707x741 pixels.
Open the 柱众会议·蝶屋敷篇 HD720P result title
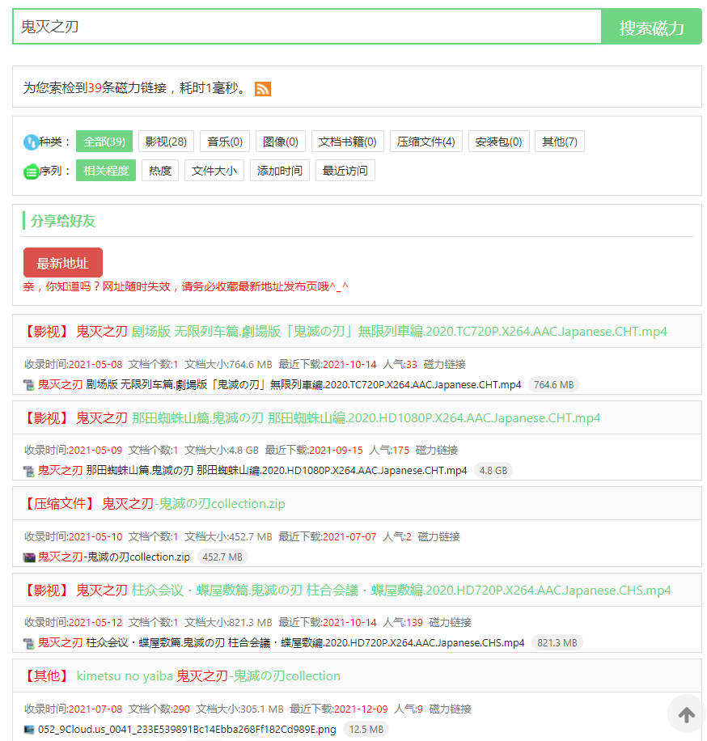(347, 591)
